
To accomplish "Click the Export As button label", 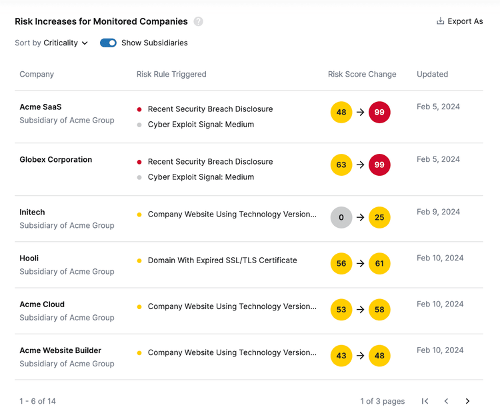I will (465, 21).
